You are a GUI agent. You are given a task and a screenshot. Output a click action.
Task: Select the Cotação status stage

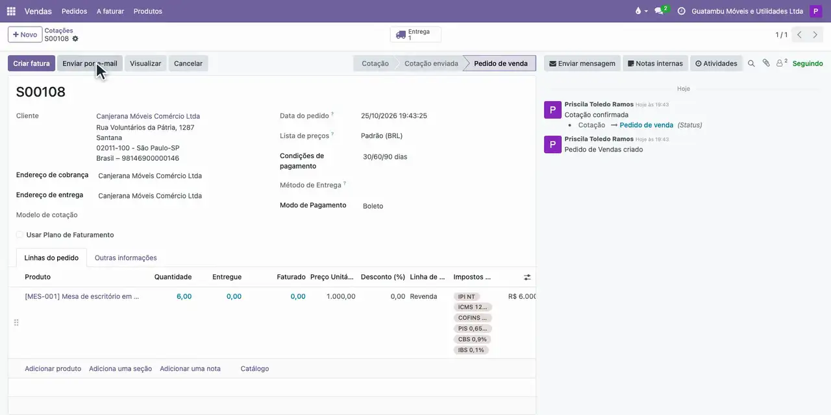click(375, 64)
